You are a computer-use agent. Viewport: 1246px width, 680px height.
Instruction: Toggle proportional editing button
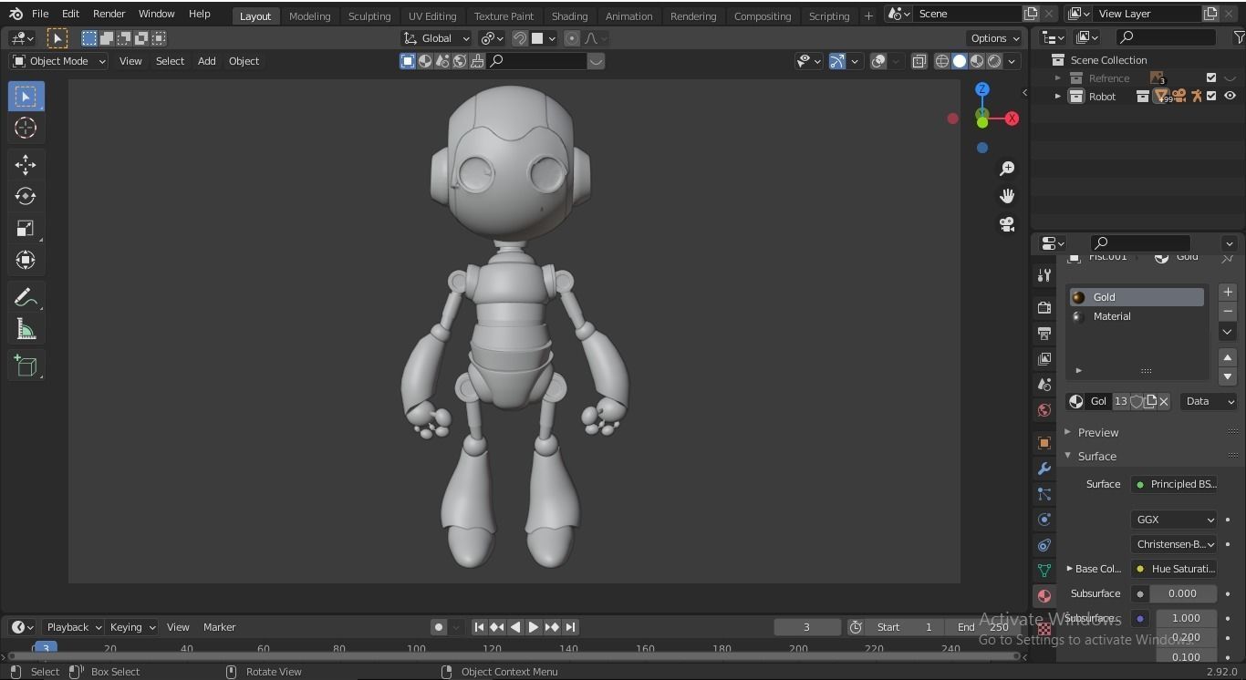click(x=572, y=38)
